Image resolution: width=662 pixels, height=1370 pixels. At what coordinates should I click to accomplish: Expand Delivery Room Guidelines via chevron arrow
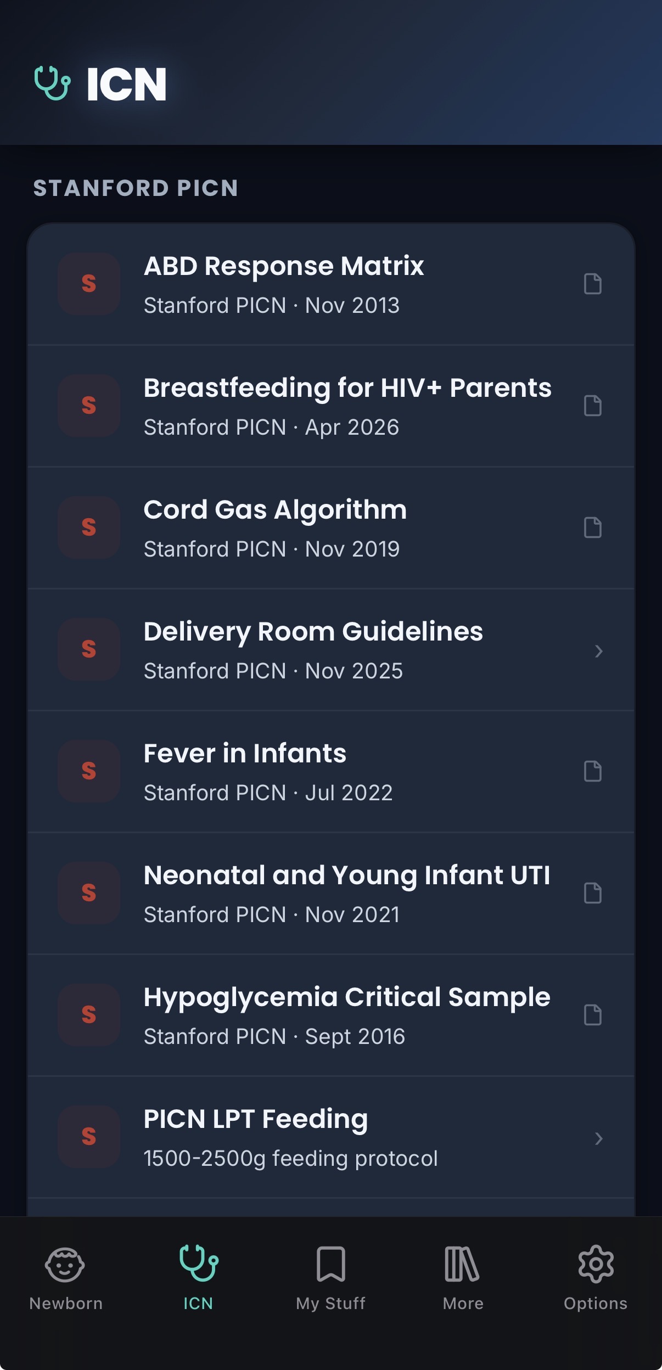(599, 651)
